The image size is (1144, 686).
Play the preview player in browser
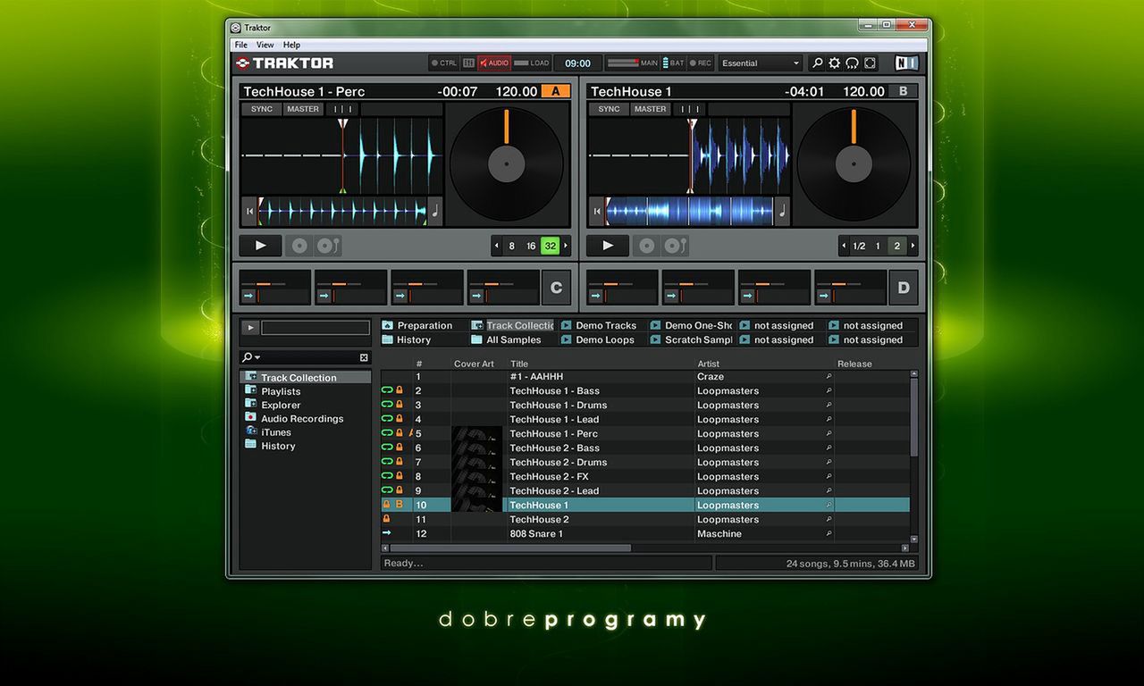point(250,328)
